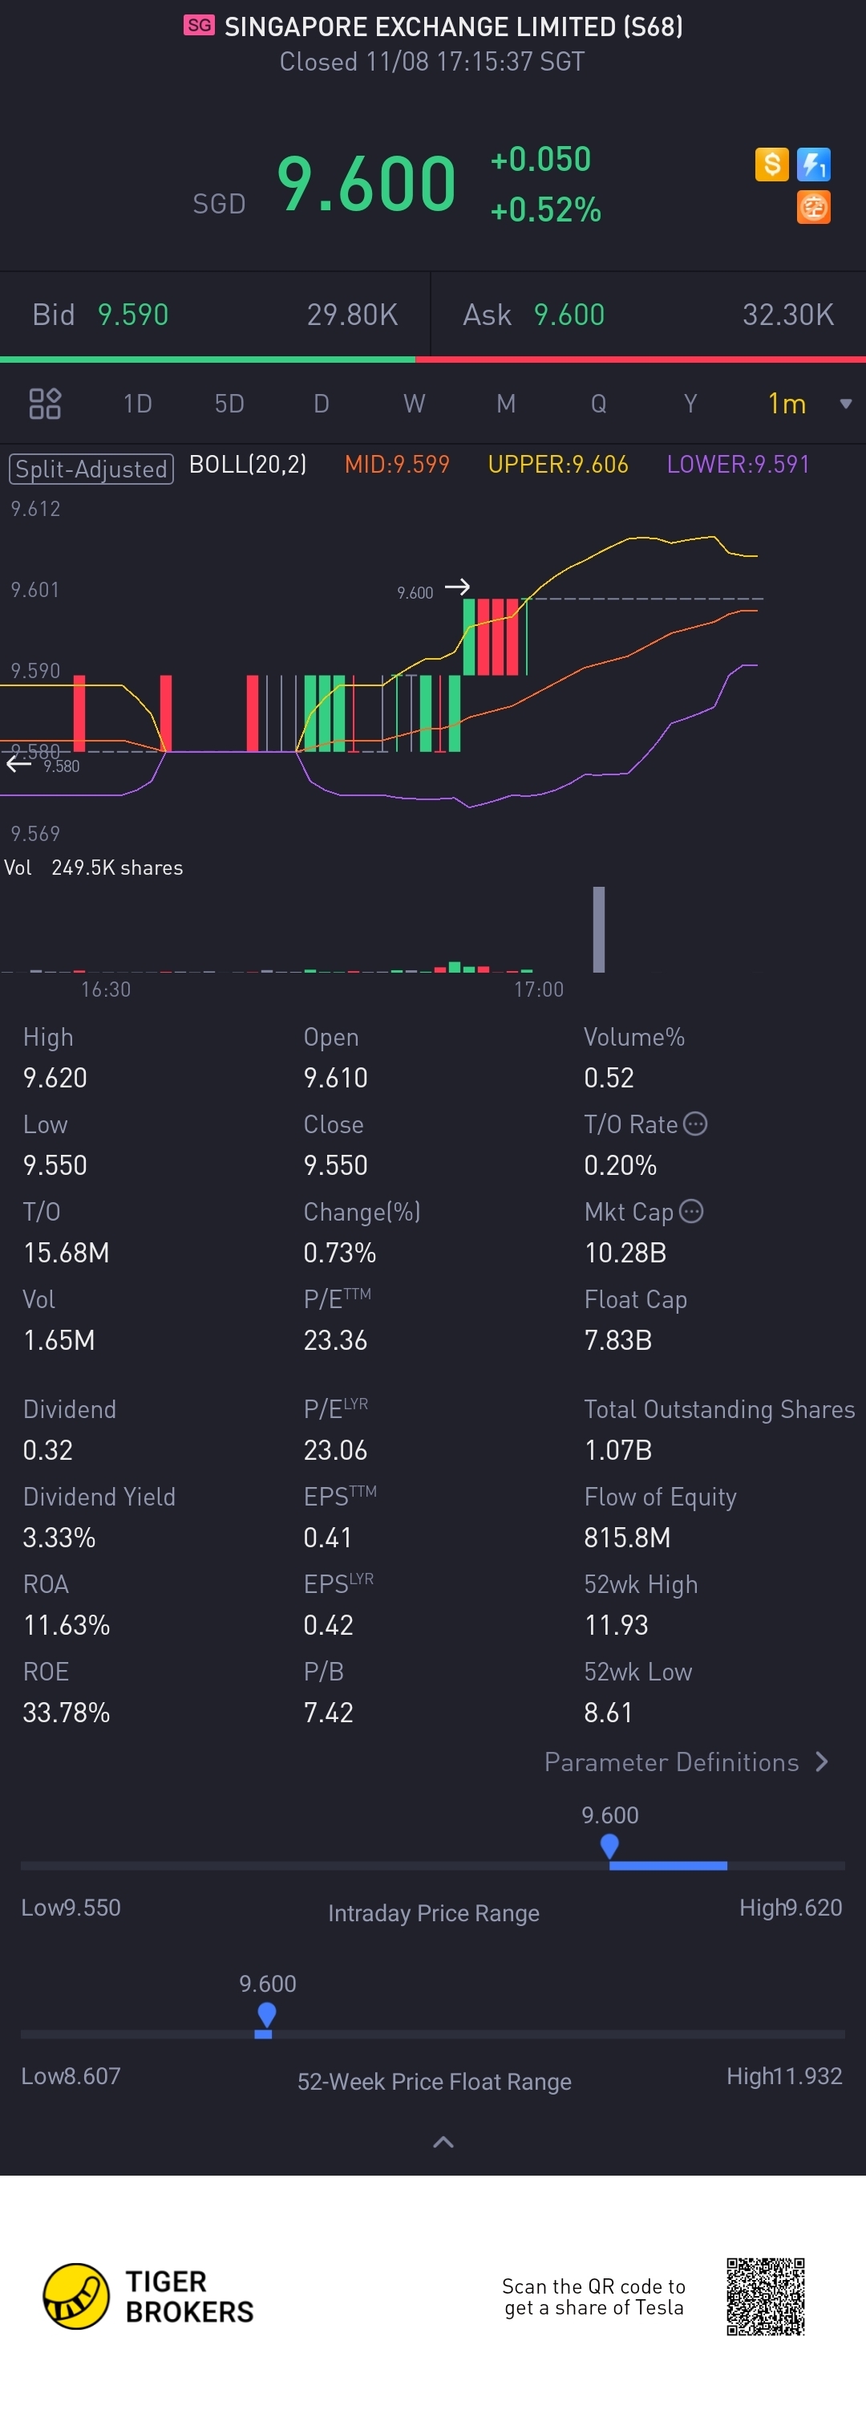The width and height of the screenshot is (866, 2418).
Task: Select the Y yearly chart tab
Action: point(690,404)
